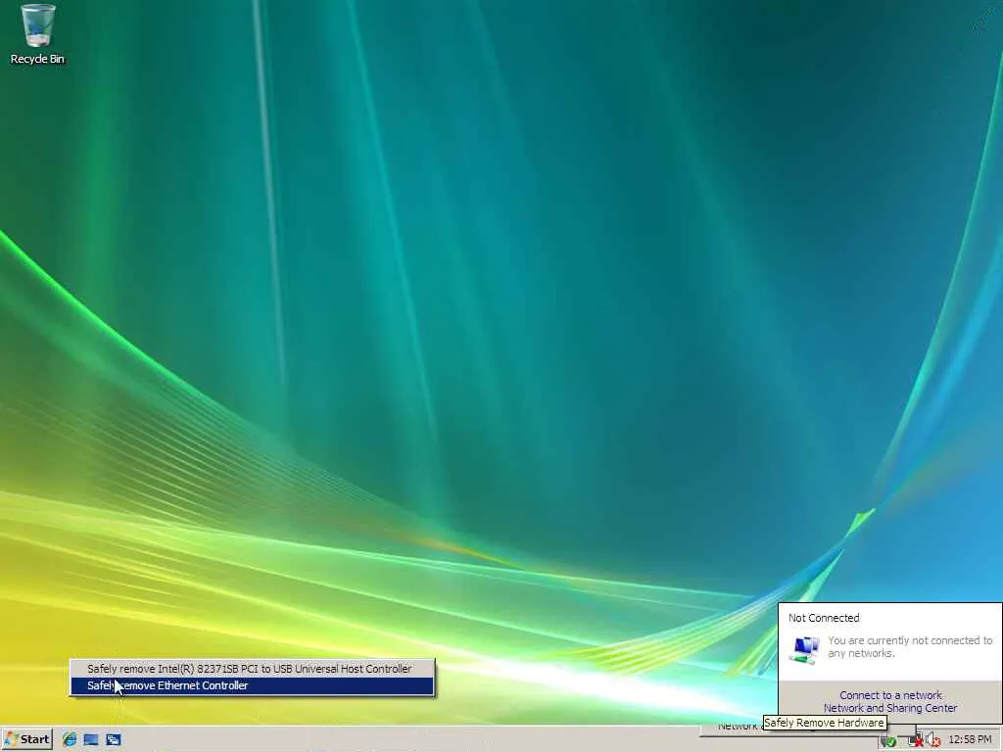
Task: Click 'You are currently not connected' message
Action: [910, 647]
